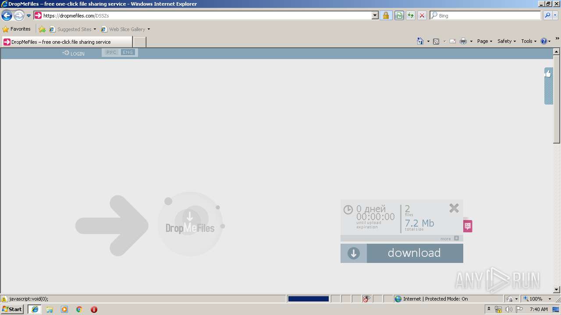561x315 pixels.
Task: Expand the Print dropdown arrow
Action: click(471, 41)
